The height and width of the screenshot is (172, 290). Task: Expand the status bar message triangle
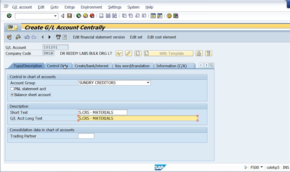[x=246, y=167]
